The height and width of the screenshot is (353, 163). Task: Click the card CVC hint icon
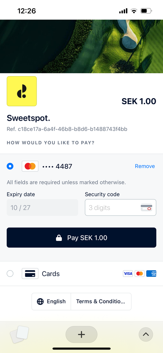click(x=146, y=208)
